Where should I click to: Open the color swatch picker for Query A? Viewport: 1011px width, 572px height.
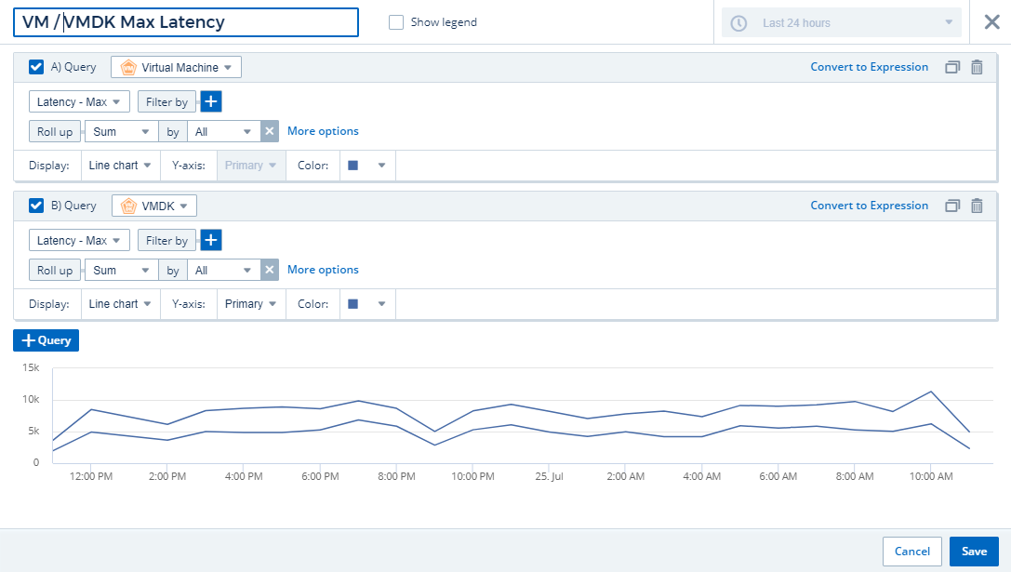pyautogui.click(x=366, y=166)
